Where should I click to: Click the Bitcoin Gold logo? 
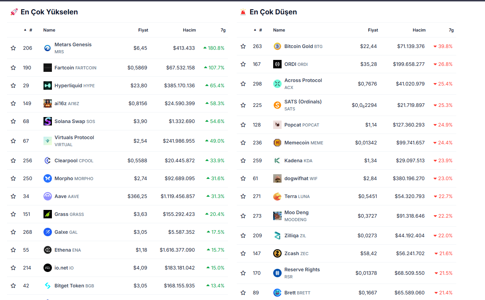[277, 46]
